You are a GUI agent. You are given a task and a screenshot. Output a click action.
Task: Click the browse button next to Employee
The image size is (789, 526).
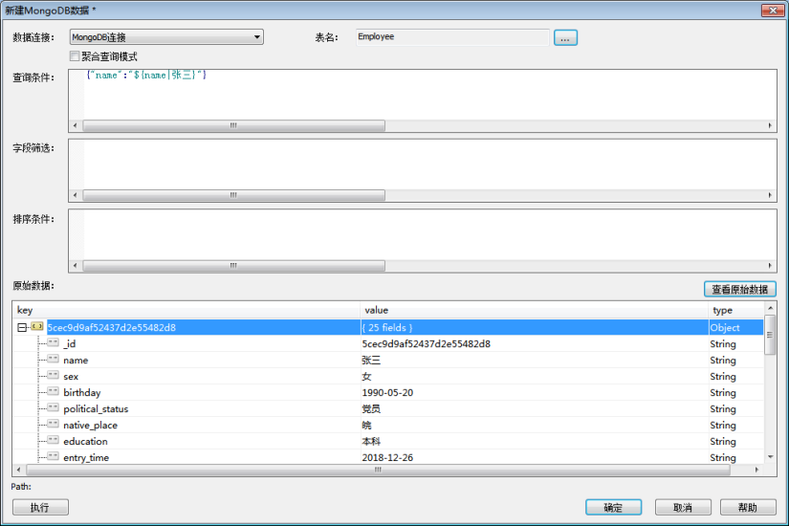click(565, 37)
